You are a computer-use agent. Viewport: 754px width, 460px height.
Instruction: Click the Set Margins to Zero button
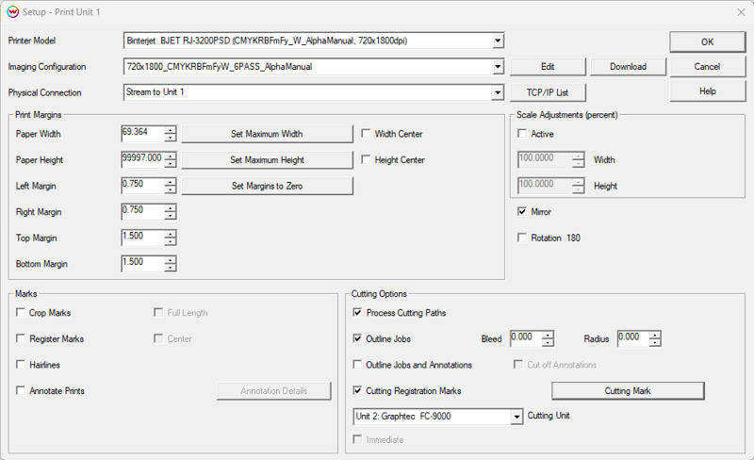pos(268,186)
